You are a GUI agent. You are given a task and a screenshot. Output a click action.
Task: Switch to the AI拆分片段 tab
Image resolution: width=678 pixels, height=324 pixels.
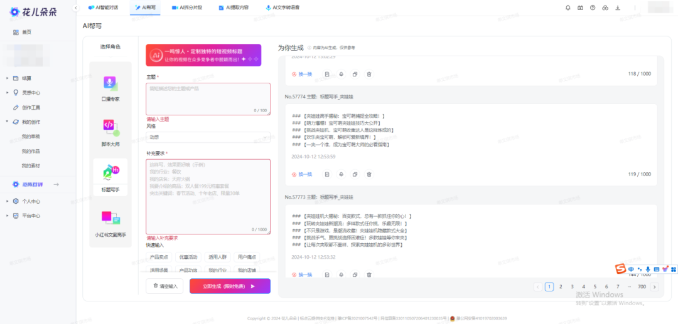187,8
